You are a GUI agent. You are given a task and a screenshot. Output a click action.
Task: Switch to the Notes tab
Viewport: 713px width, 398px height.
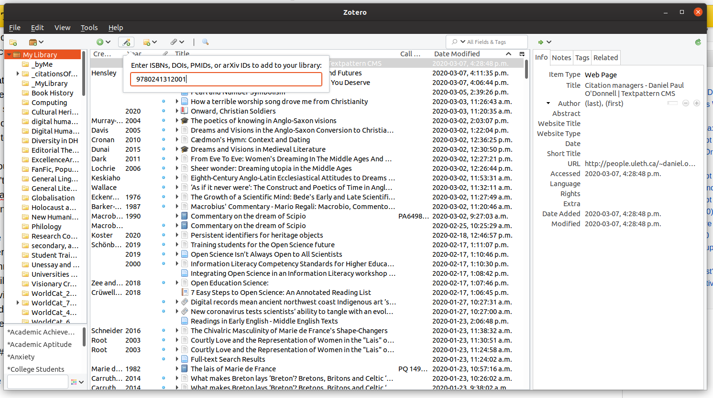(x=561, y=58)
